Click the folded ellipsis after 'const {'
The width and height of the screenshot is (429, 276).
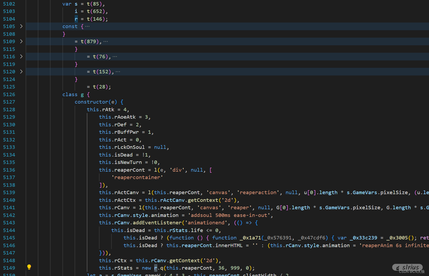pos(87,26)
